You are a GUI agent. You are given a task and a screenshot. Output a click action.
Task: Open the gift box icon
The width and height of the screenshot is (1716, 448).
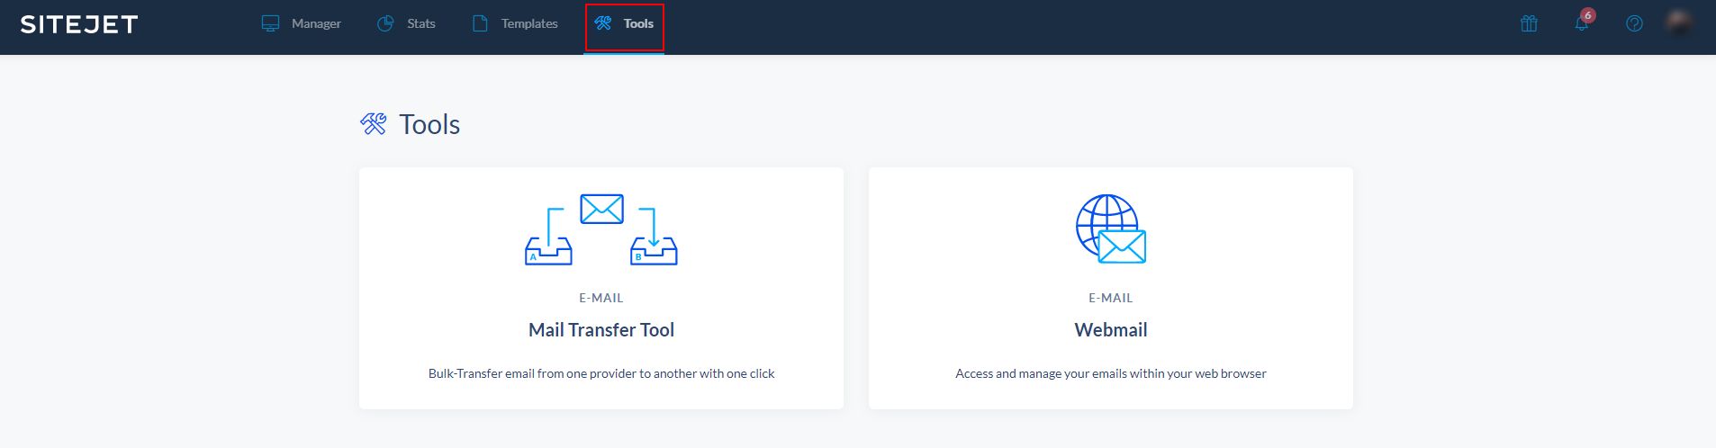tap(1529, 23)
